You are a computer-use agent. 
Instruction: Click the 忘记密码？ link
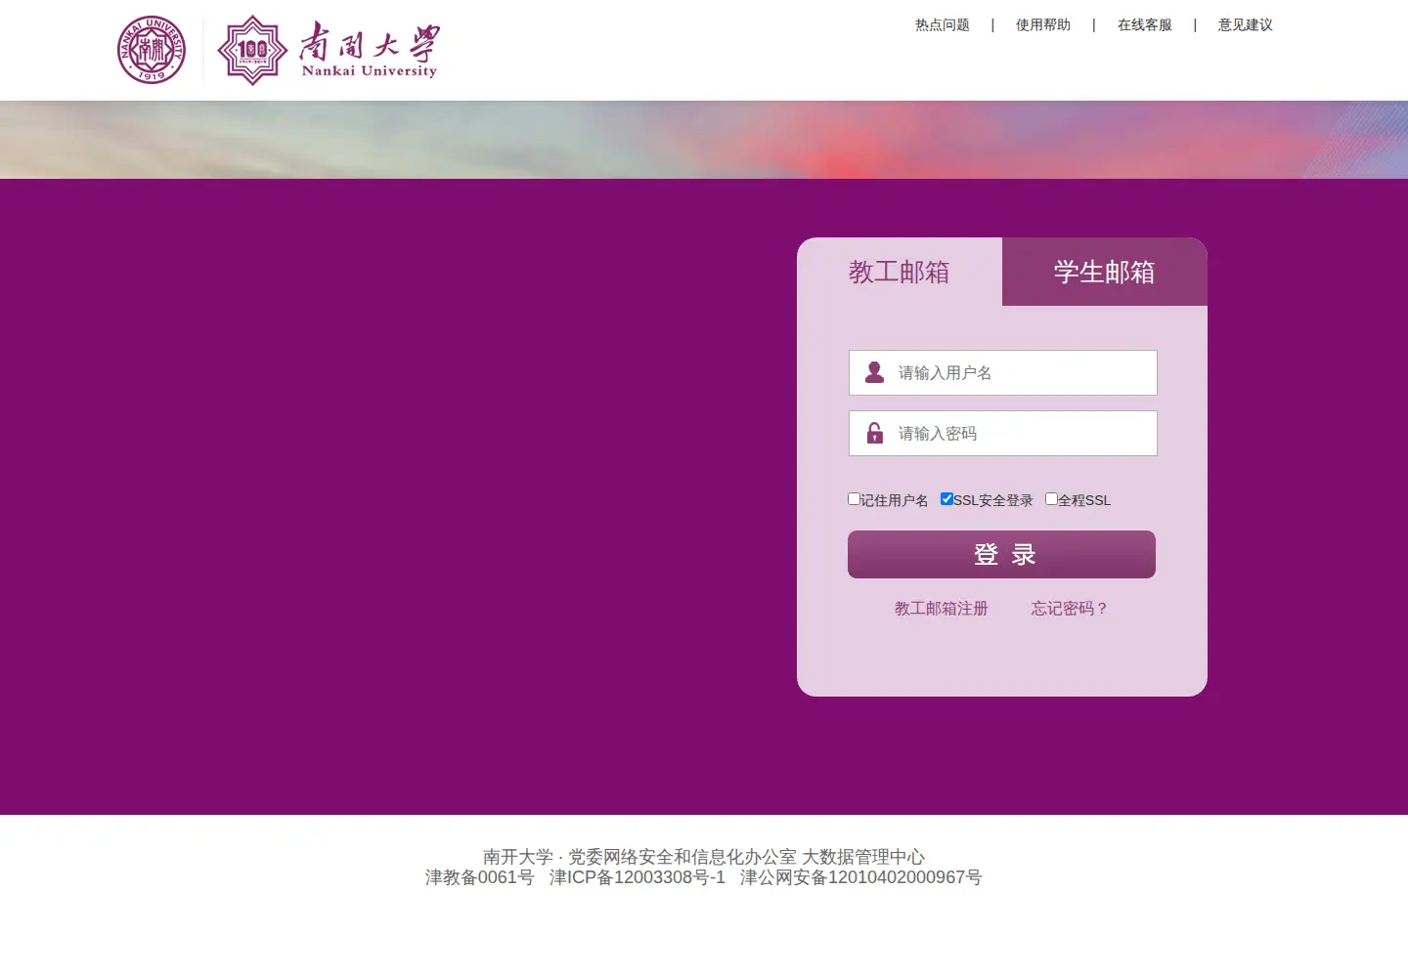coord(1070,609)
